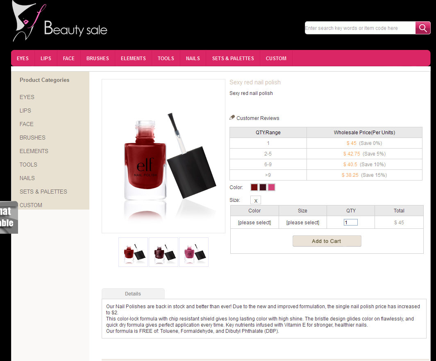Click the Size [please select] cell
This screenshot has width=436, height=361.
pyautogui.click(x=302, y=222)
